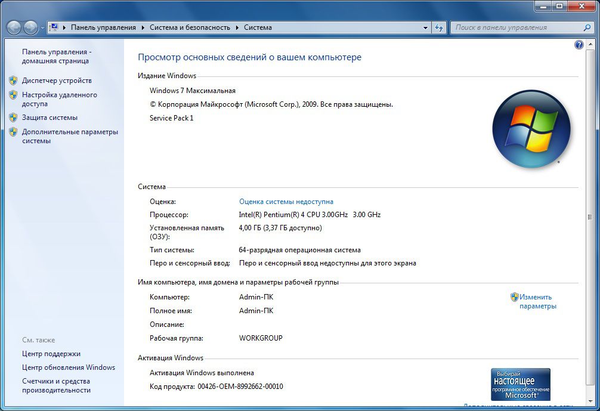Open recent pages dropdown next to Forward
The image size is (600, 411).
(x=42, y=28)
